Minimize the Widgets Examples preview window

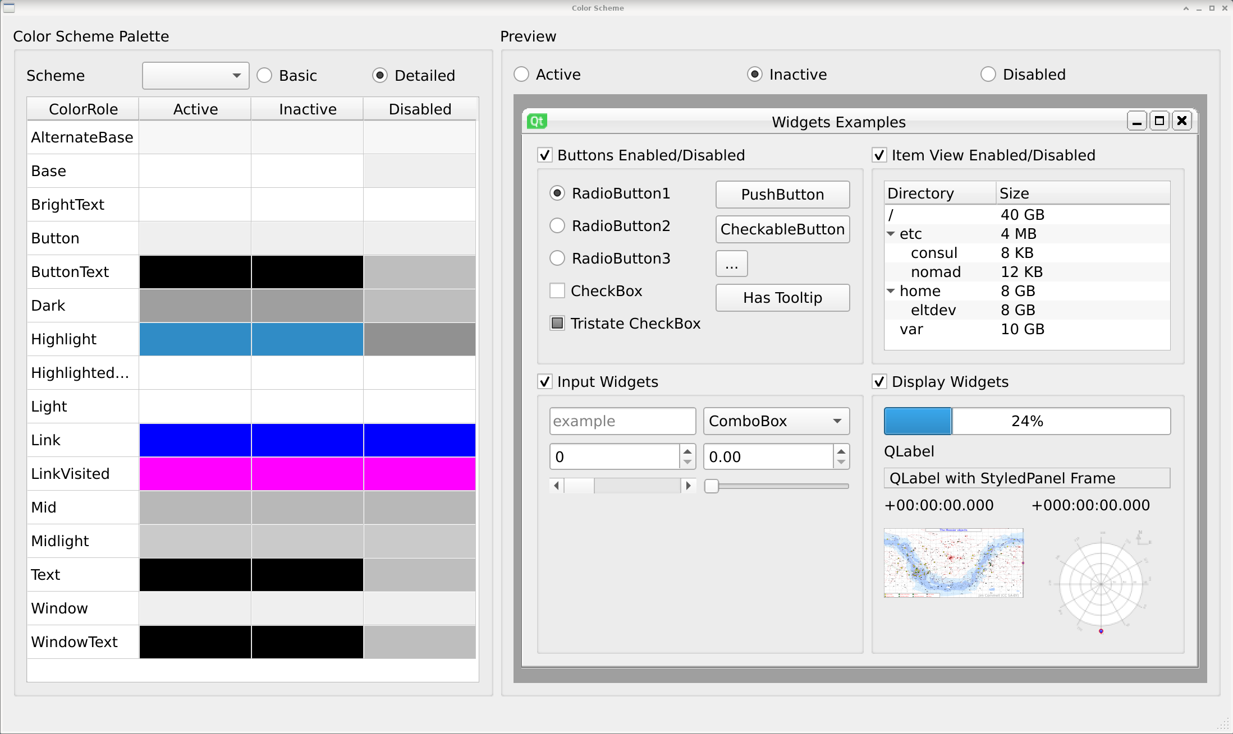tap(1137, 121)
